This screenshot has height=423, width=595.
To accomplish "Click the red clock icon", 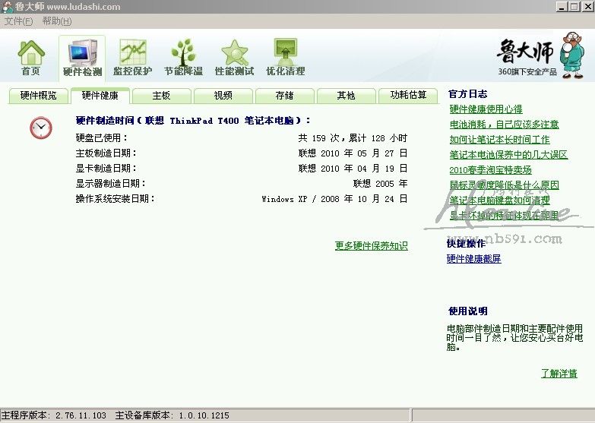I will pyautogui.click(x=41, y=128).
